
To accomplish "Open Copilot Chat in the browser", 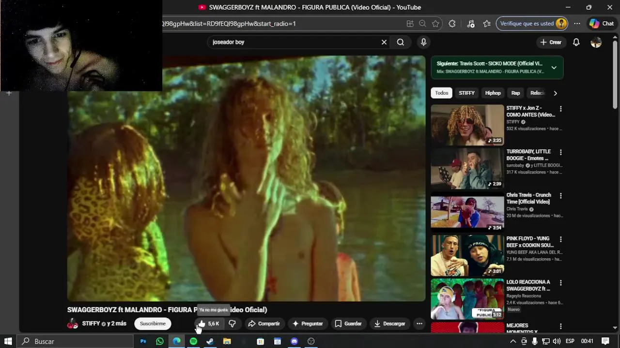I will (x=601, y=24).
